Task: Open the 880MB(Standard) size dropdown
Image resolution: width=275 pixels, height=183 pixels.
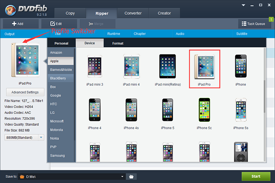Action: point(24,137)
